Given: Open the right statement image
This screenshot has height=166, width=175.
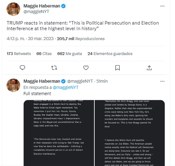Looking at the screenshot, I should (130, 133).
